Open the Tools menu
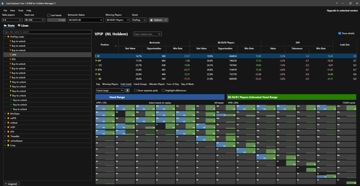 click(x=21, y=11)
